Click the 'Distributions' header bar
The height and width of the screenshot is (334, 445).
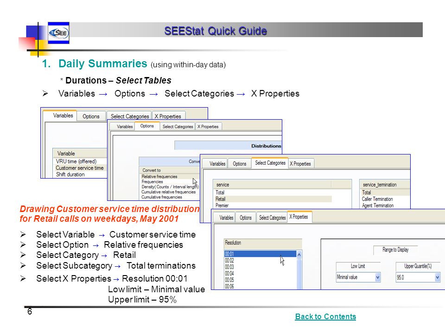pyautogui.click(x=228, y=146)
